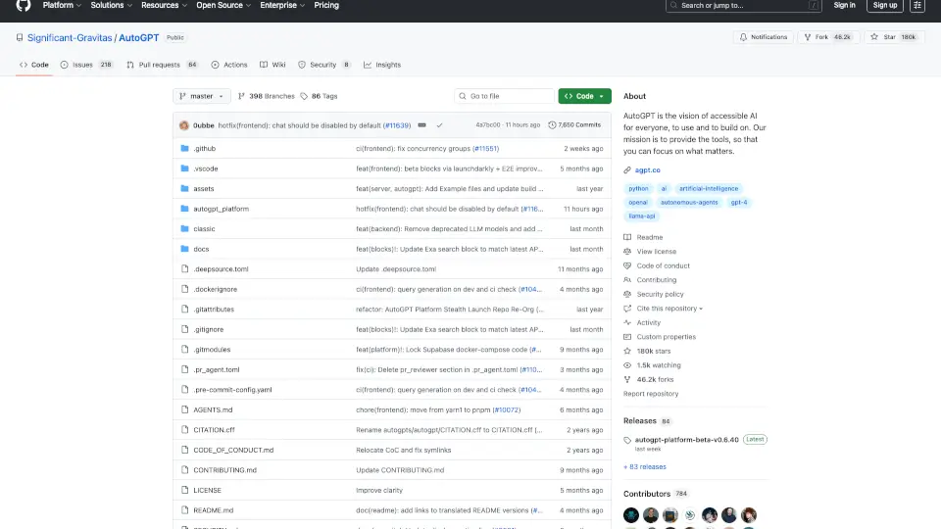Open the 7,650 Commits history
This screenshot has width=941, height=529.
575,125
